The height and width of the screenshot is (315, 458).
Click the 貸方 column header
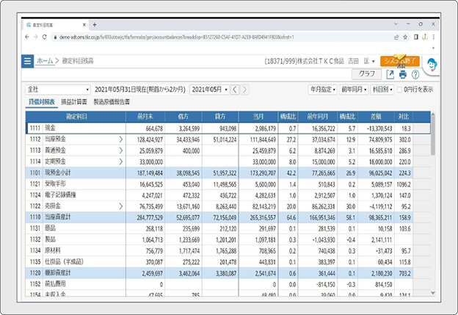pyautogui.click(x=220, y=117)
